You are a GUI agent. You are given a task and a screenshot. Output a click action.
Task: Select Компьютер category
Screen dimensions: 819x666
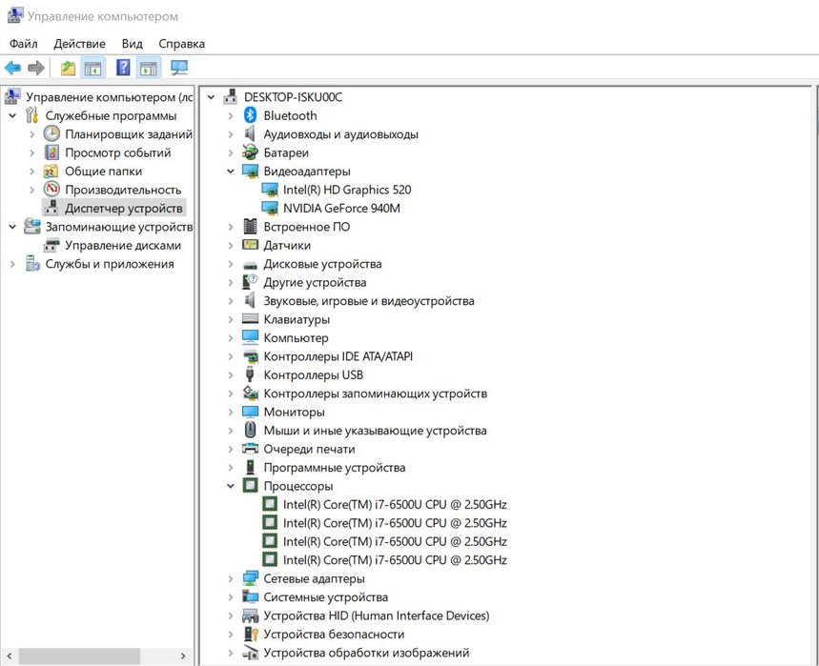point(296,337)
